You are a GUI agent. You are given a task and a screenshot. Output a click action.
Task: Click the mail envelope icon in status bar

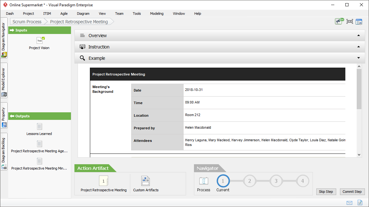349,203
